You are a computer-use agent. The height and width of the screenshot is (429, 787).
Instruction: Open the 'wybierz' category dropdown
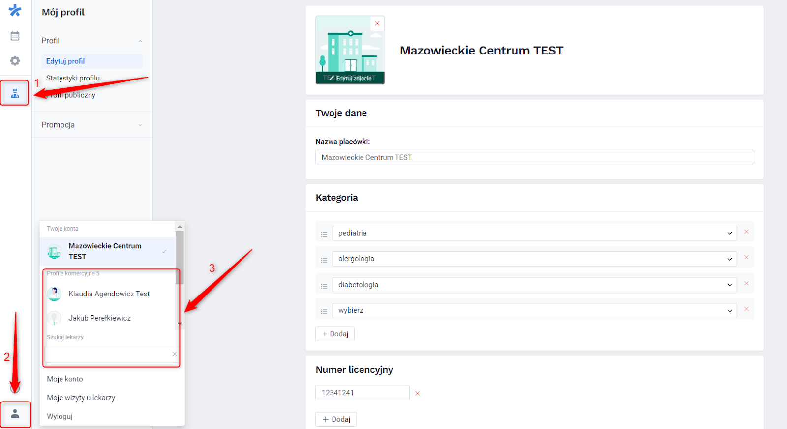[534, 310]
